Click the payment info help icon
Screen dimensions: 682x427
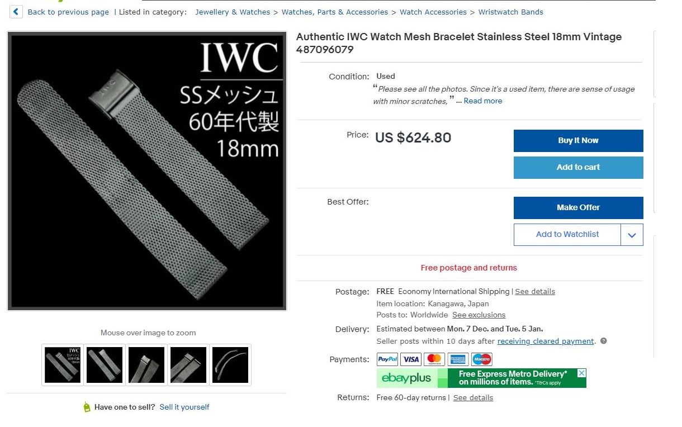point(604,341)
